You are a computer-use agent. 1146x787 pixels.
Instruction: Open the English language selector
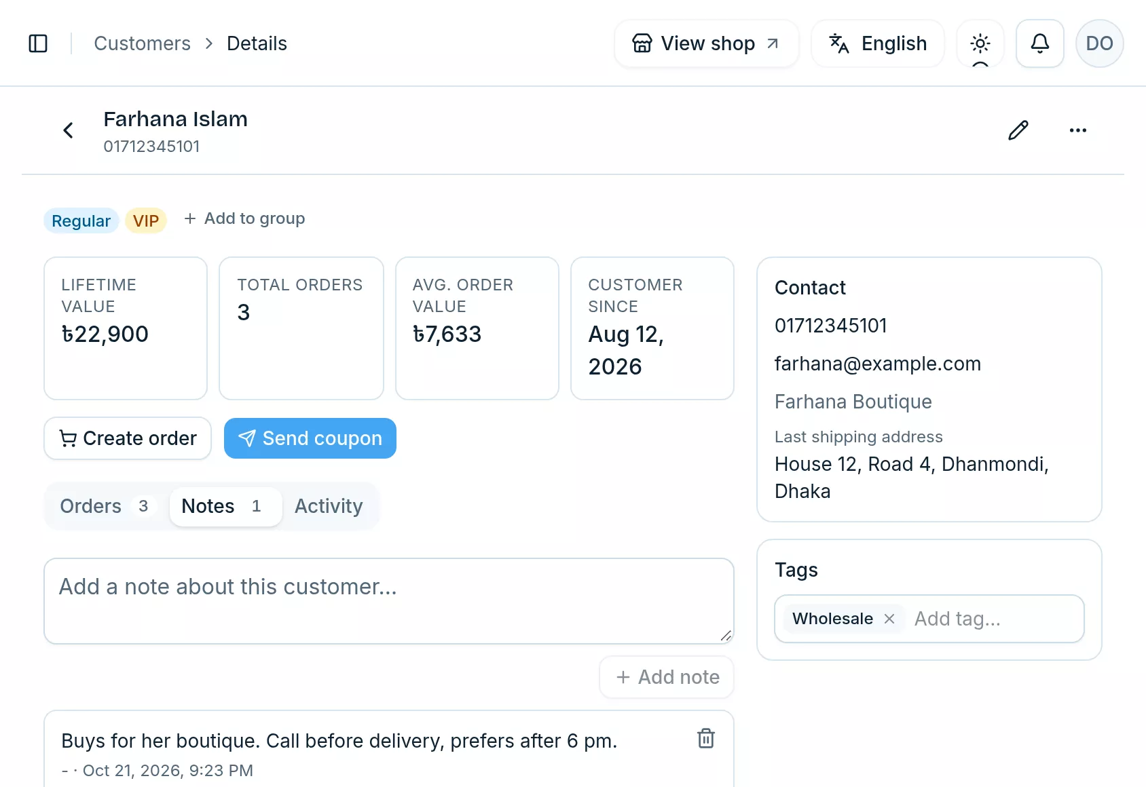[878, 43]
